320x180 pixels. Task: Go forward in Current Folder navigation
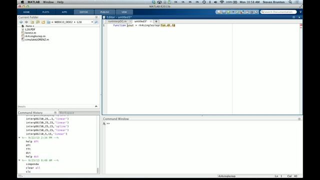click(26, 22)
